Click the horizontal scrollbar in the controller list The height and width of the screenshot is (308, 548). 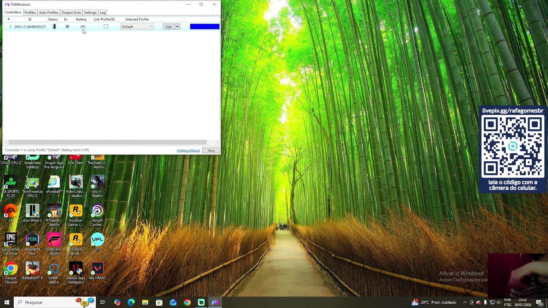(107, 142)
